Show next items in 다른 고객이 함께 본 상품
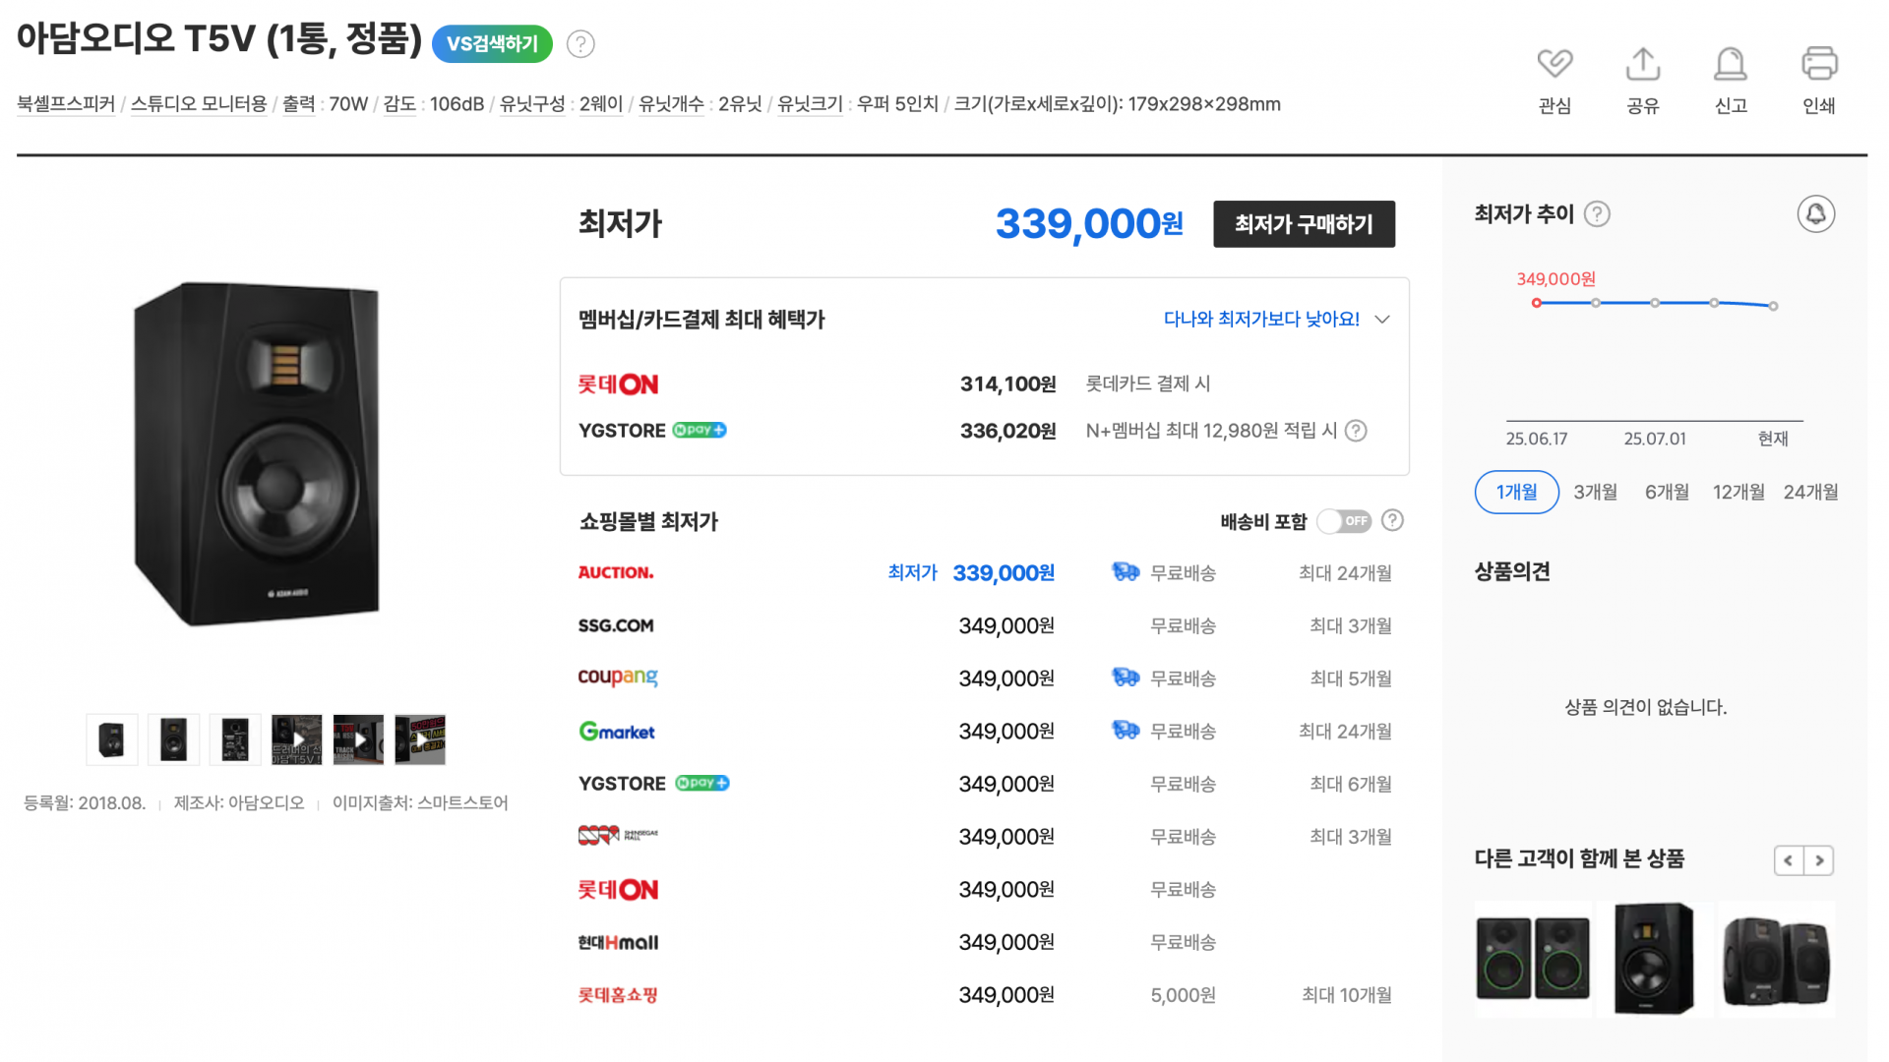The height and width of the screenshot is (1062, 1889). (x=1819, y=860)
